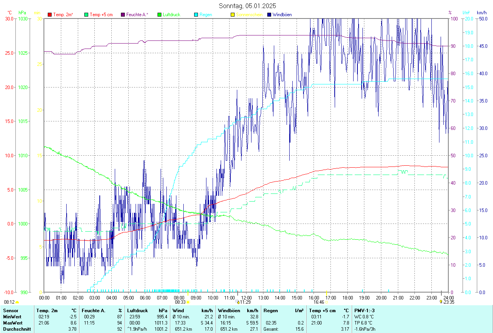The image size is (493, 333).
Task: Click the 'Feuchte A.' column header in table
Action: [94, 311]
